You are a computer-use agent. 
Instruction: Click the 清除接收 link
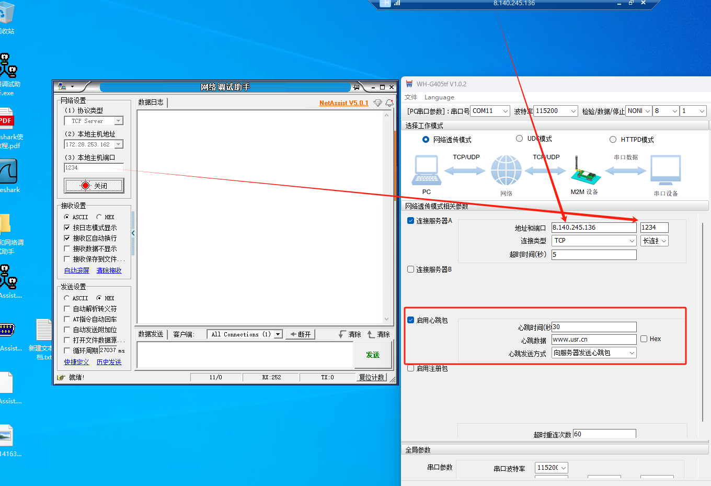109,270
